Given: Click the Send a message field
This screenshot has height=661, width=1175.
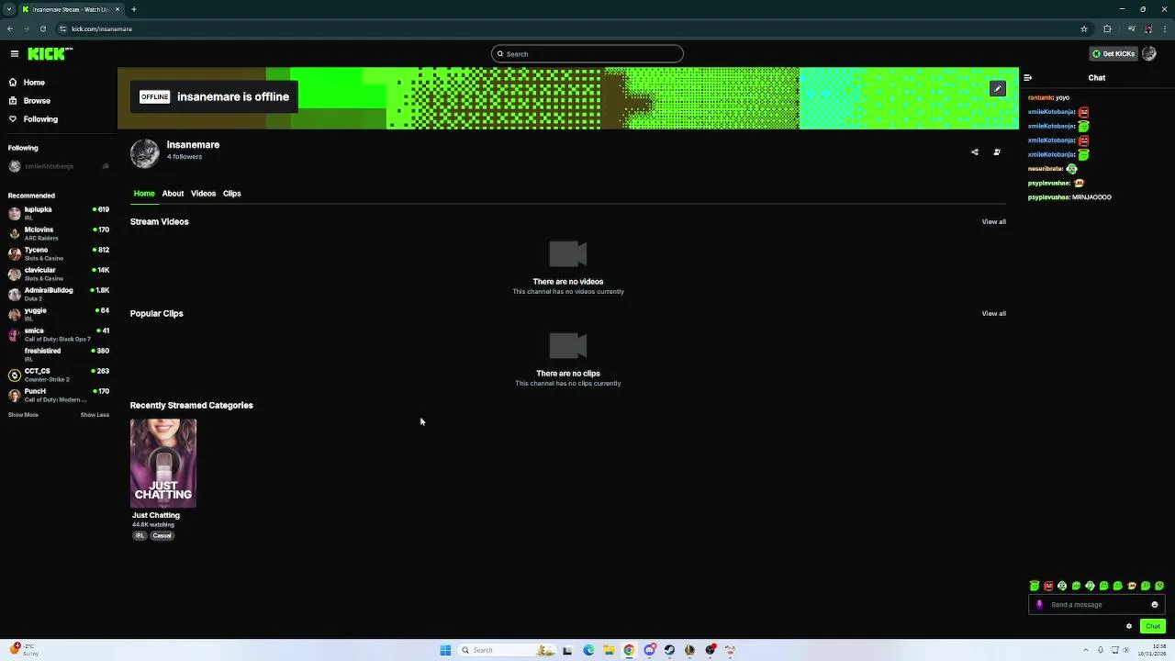Looking at the screenshot, I should [1097, 605].
